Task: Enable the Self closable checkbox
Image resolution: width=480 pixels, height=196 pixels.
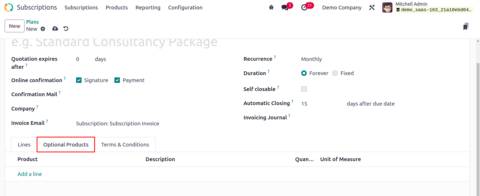Action: [x=304, y=89]
